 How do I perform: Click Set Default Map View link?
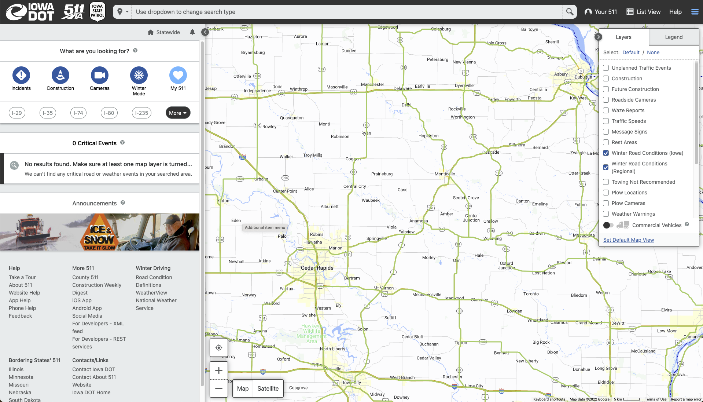pyautogui.click(x=628, y=240)
